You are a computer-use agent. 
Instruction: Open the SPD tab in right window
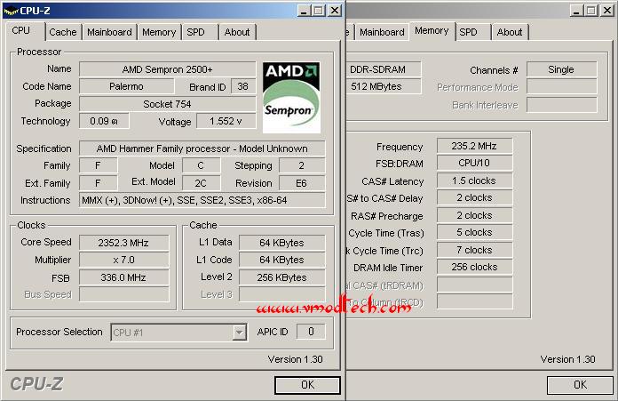468,32
